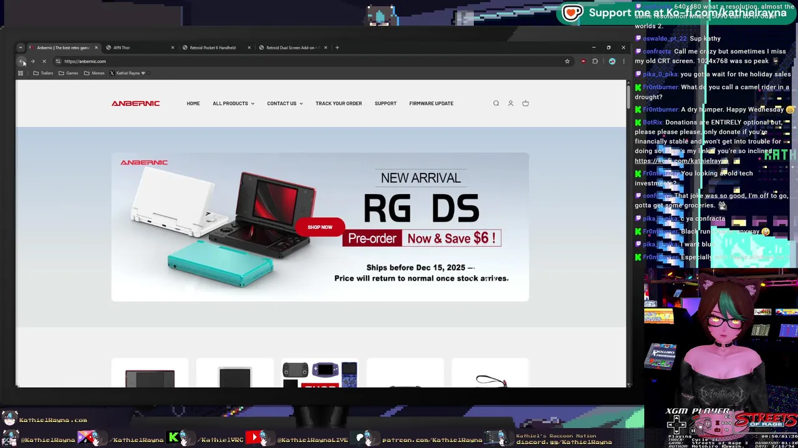Click the RG DS new arrival banner
Viewport: 798px width, 448px height.
click(320, 227)
